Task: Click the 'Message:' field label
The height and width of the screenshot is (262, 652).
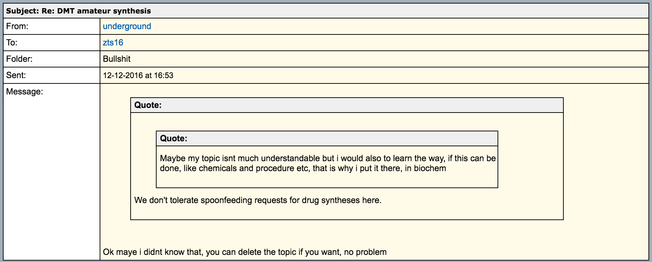Action: 25,92
